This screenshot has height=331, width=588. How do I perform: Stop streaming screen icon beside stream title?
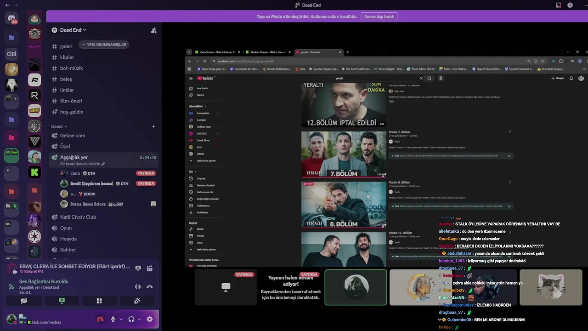[138, 268]
